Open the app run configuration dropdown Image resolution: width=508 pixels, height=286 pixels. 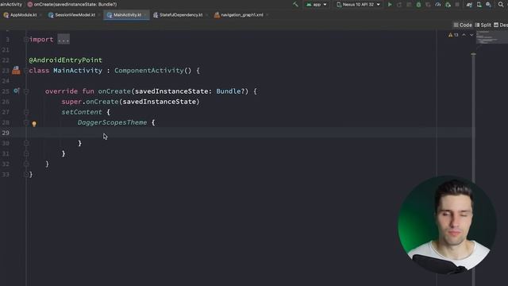pyautogui.click(x=316, y=5)
